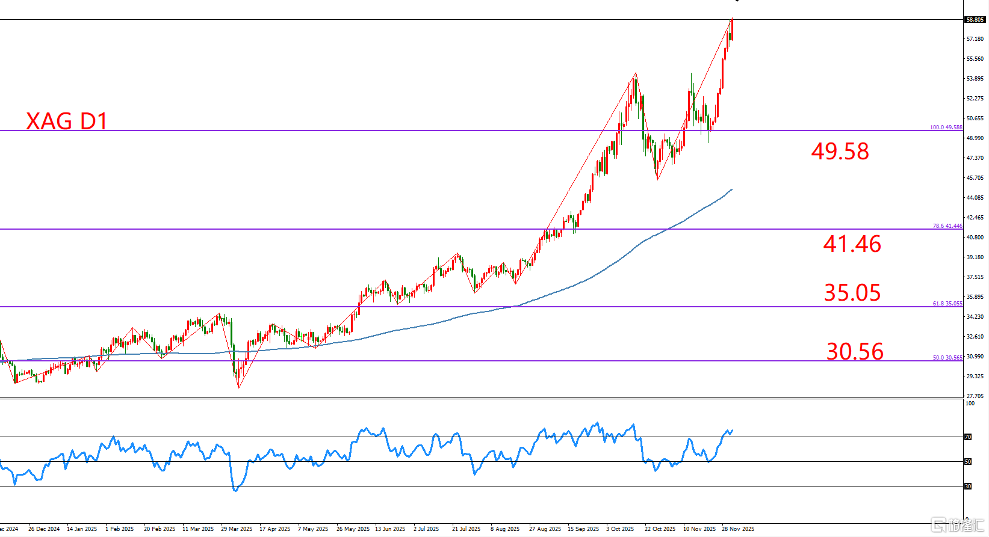Click the RSI 30 level marker
Viewport: 989px width, 537px height.
tap(968, 486)
